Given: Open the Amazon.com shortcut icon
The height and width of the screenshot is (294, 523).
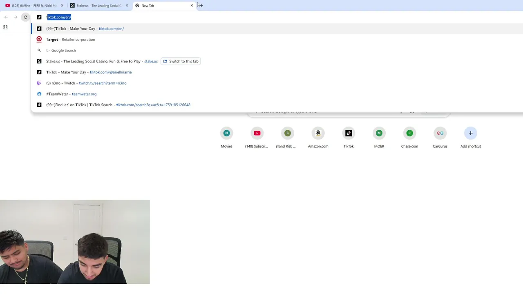Looking at the screenshot, I should click(x=318, y=133).
